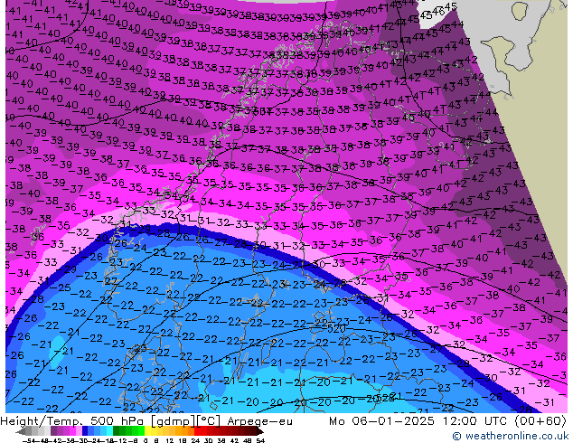Click the right arrow end of color scale
Viewport: 573px width, 443px height.
pyautogui.click(x=260, y=431)
